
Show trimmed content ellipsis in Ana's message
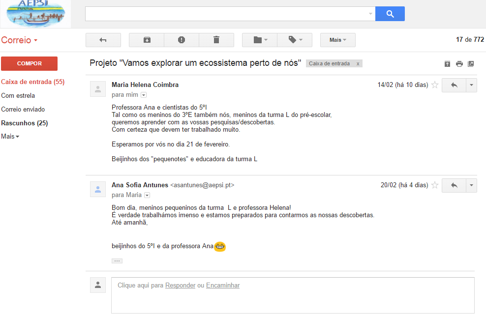tap(117, 261)
